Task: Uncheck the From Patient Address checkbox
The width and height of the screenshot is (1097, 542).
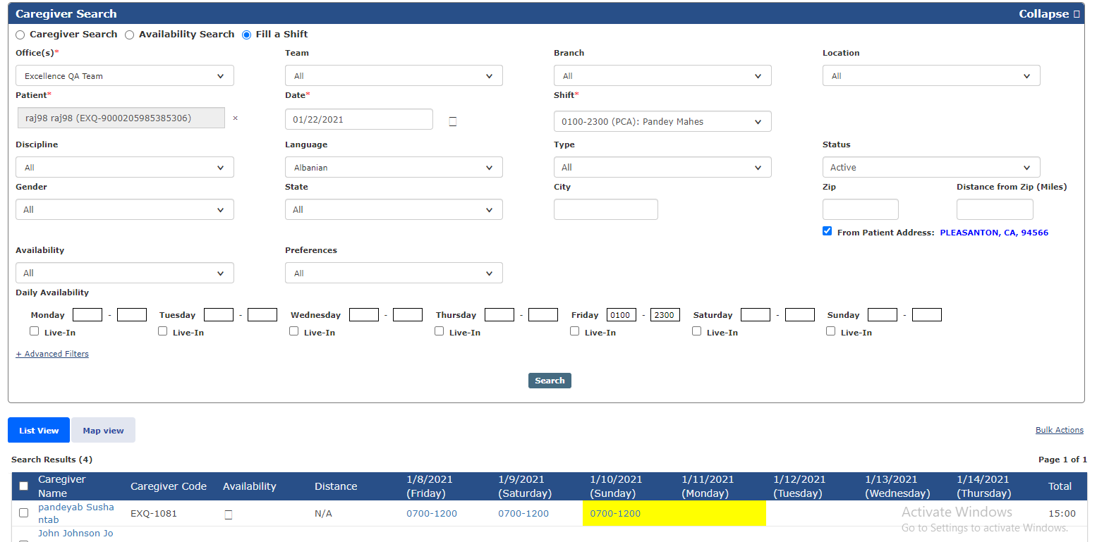Action: pyautogui.click(x=827, y=231)
